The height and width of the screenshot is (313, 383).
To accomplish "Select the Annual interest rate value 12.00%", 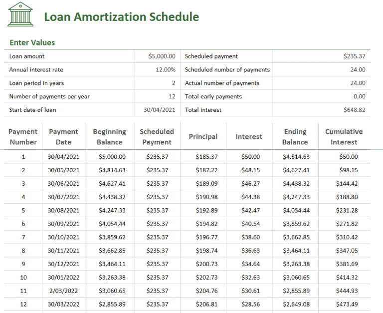I will (x=165, y=70).
